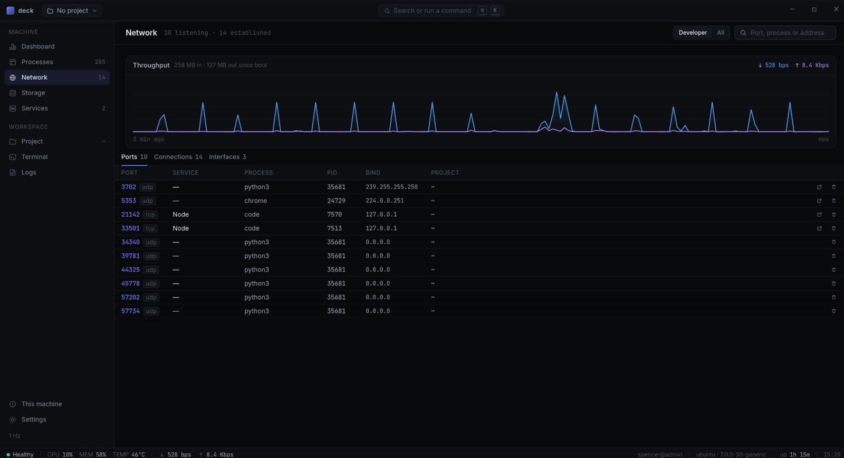Sort by the PROJECT column header

pos(445,173)
